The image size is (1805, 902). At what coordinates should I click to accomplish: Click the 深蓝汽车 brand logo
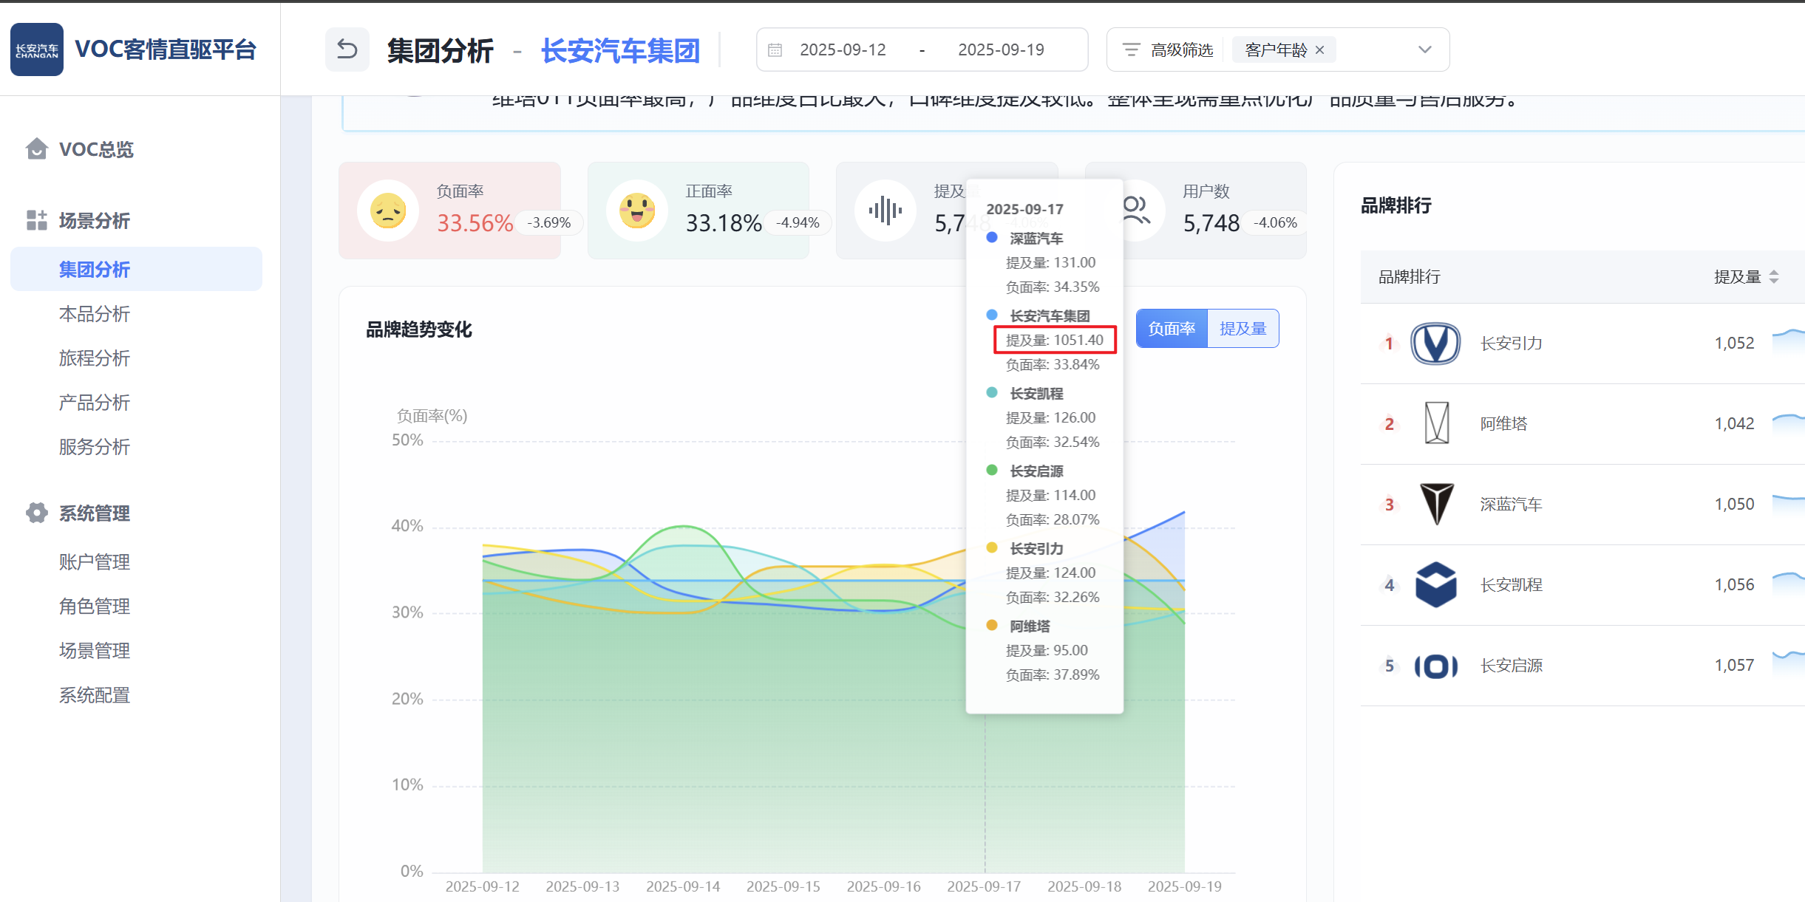click(1437, 504)
